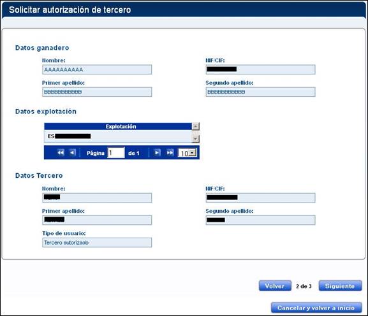The height and width of the screenshot is (316, 368).
Task: Click the ganadero Segundo apellido field
Action: tap(260, 92)
